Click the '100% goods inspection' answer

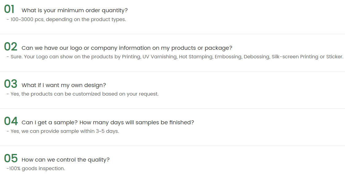click(x=36, y=169)
